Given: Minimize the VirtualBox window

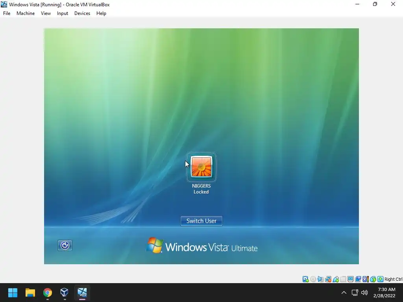Looking at the screenshot, I should (x=357, y=4).
